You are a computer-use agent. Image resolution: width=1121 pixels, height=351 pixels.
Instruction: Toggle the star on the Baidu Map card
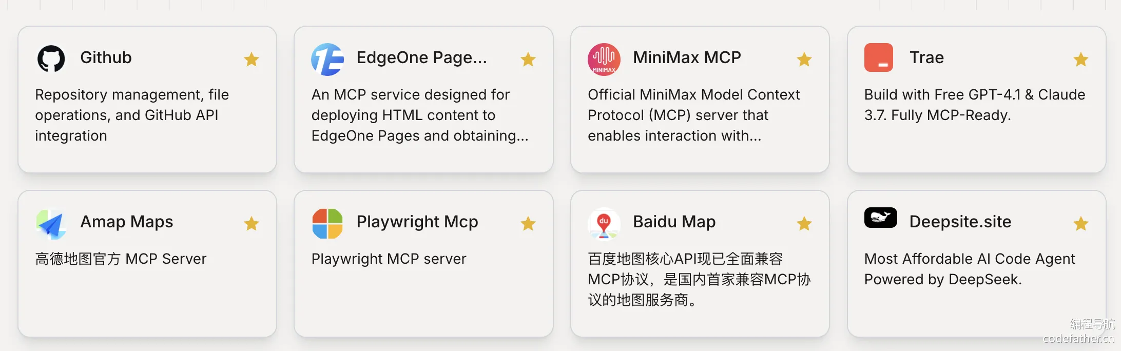pos(804,224)
